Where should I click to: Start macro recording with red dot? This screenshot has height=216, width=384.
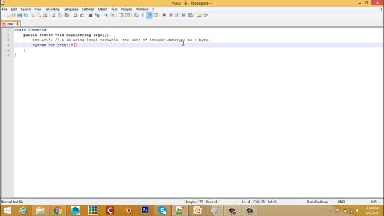164,16
